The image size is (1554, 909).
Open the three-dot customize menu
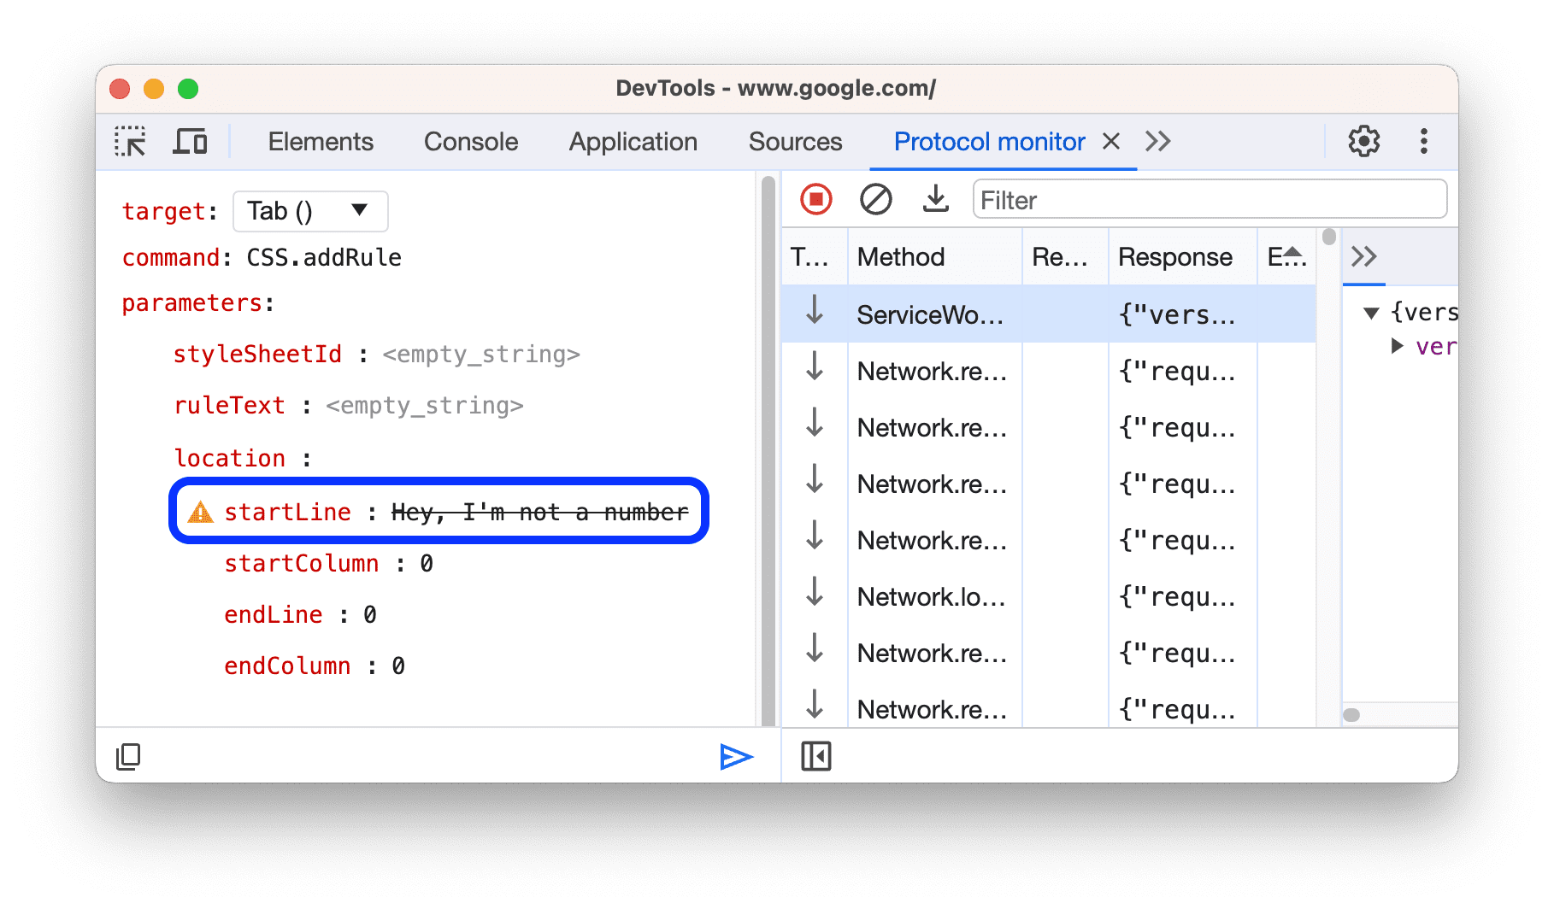1423,141
